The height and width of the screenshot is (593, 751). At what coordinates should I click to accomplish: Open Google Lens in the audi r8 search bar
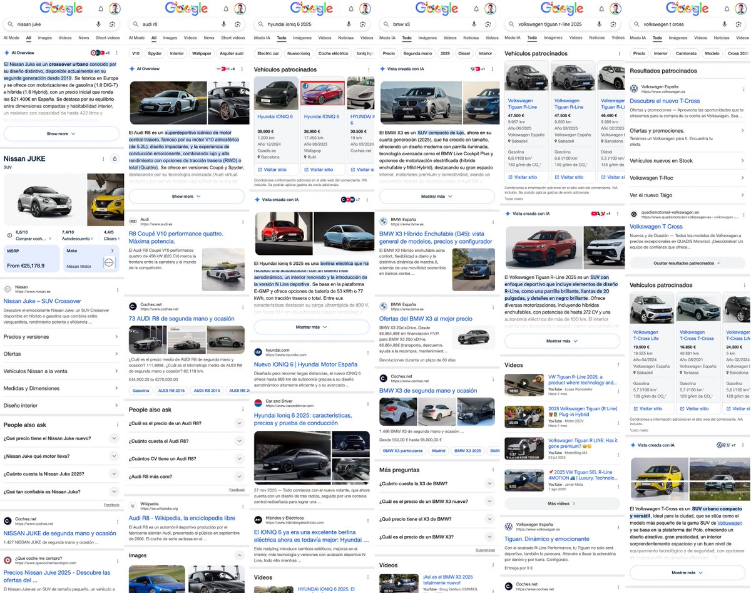click(238, 24)
